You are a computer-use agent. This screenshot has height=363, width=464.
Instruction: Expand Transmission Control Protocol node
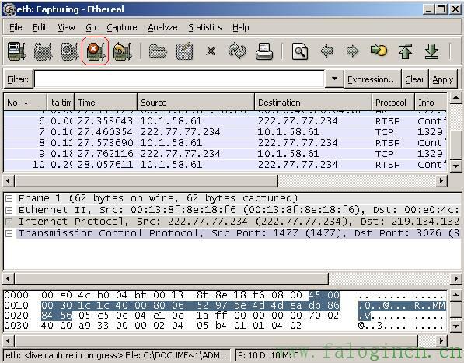coord(9,233)
